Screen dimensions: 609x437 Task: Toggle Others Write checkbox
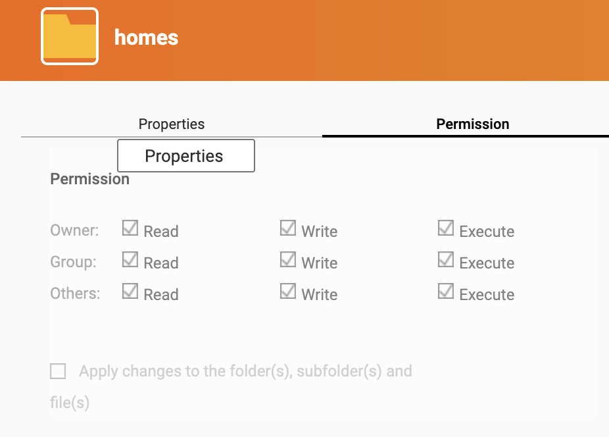(288, 291)
